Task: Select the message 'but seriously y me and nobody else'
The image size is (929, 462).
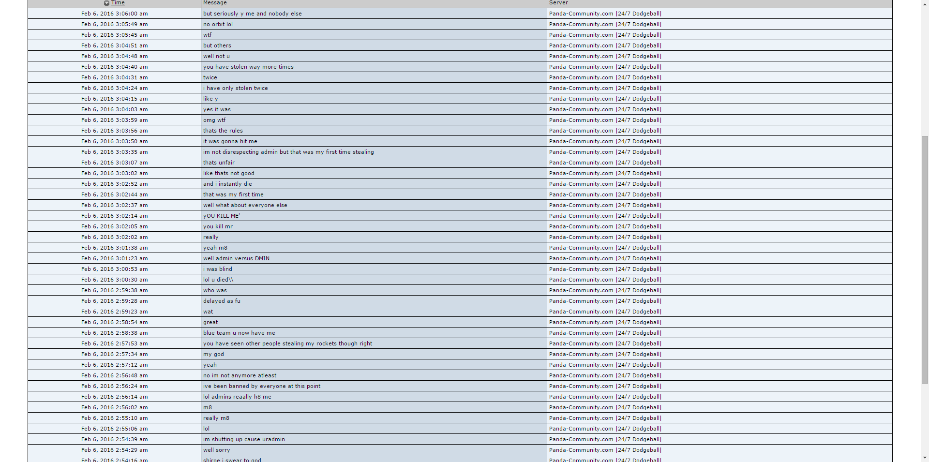Action: (x=252, y=14)
